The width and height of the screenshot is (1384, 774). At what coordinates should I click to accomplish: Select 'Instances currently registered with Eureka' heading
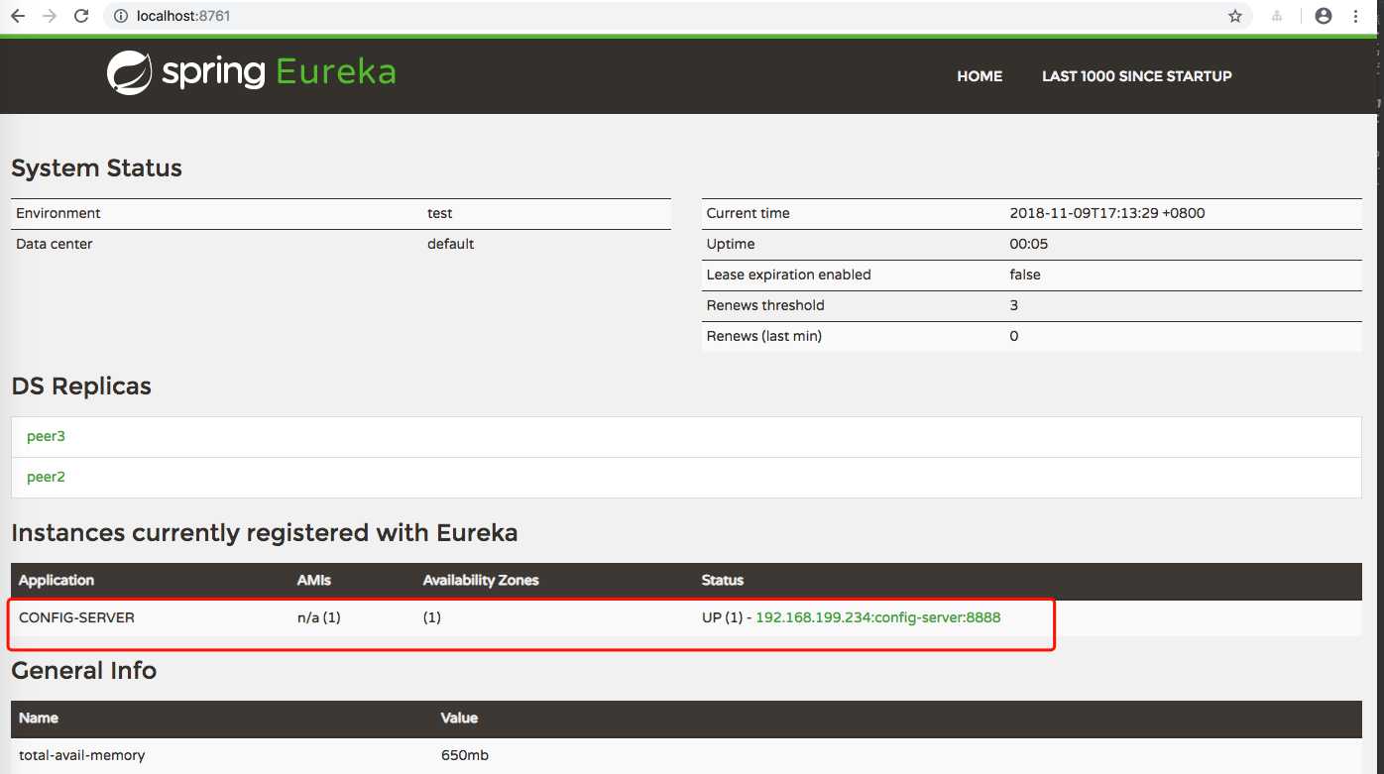265,533
